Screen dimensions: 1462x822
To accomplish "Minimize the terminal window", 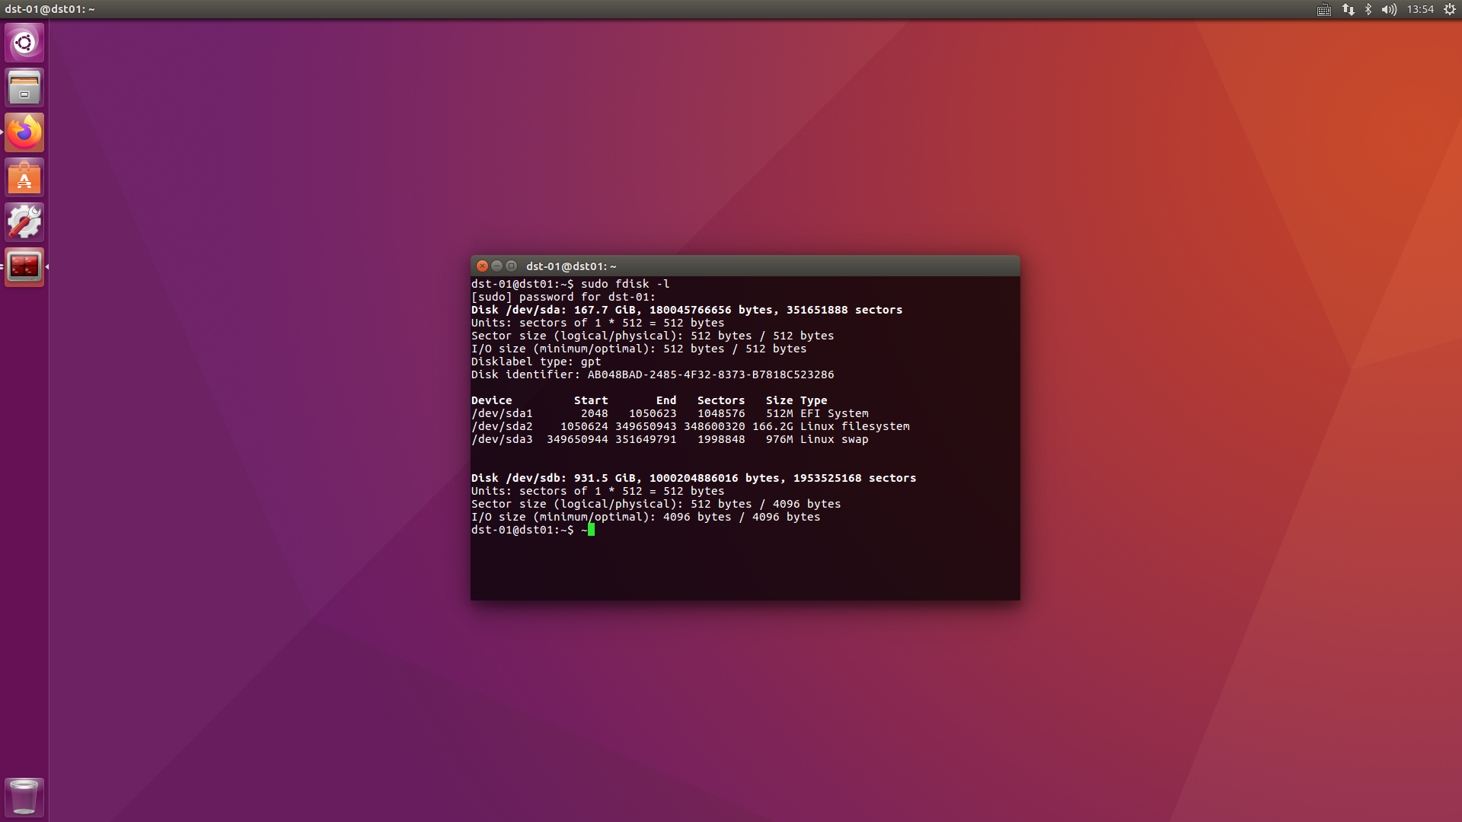I will [x=496, y=266].
